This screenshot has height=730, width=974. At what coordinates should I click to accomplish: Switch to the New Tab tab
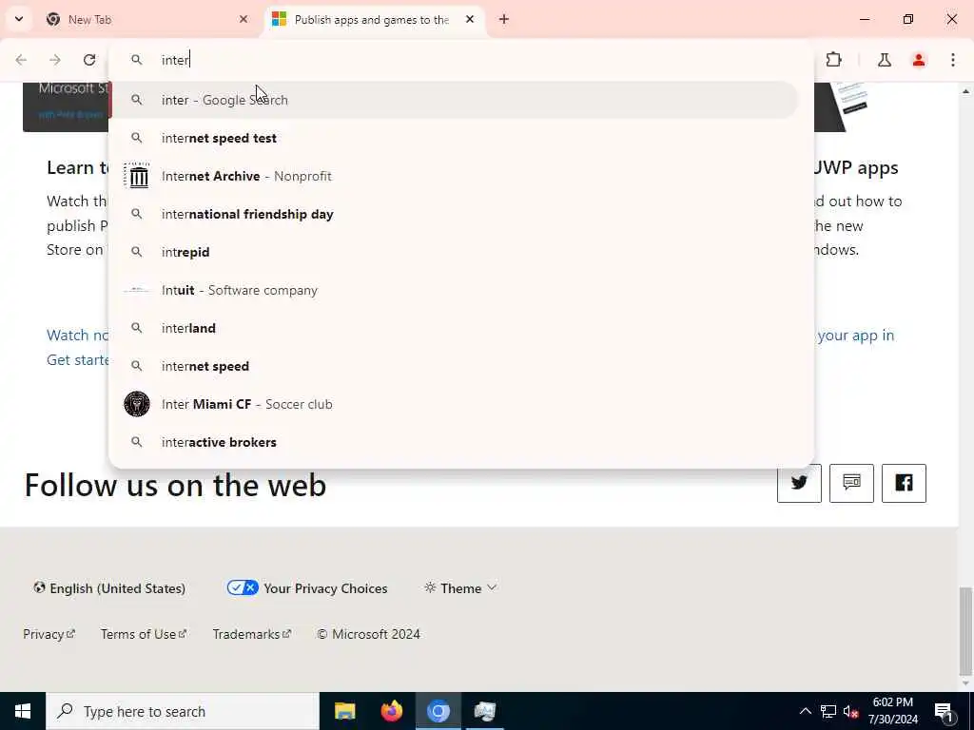pos(147,19)
